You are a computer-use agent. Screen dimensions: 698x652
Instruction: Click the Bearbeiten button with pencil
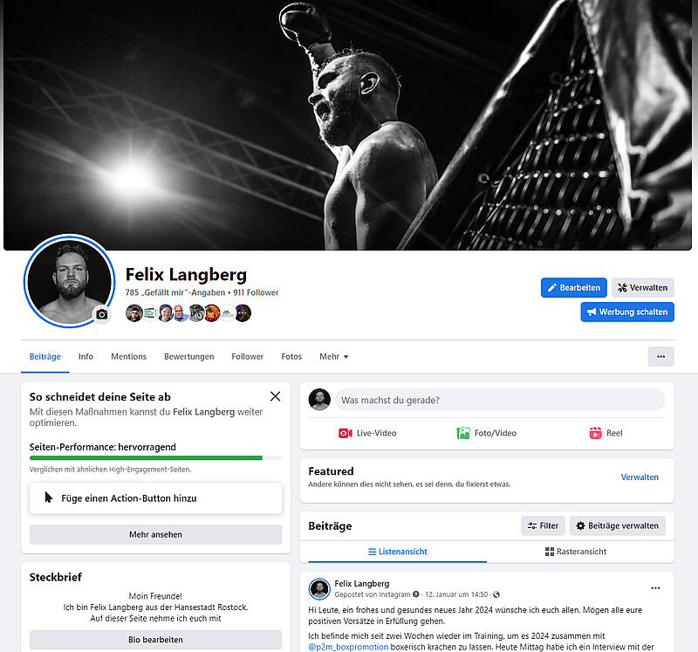point(574,288)
